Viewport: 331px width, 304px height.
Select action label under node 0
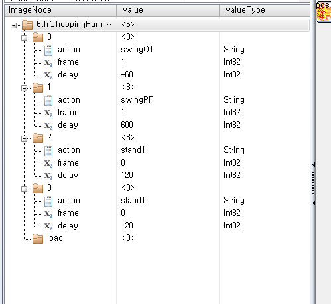click(69, 50)
